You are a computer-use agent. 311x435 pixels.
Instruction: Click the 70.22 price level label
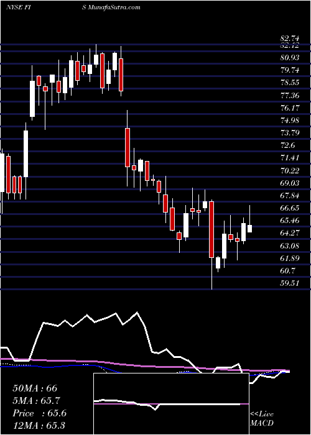click(290, 171)
